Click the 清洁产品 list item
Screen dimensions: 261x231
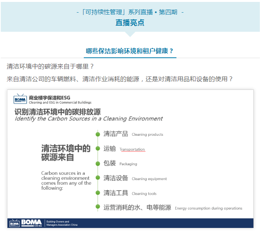coord(116,134)
